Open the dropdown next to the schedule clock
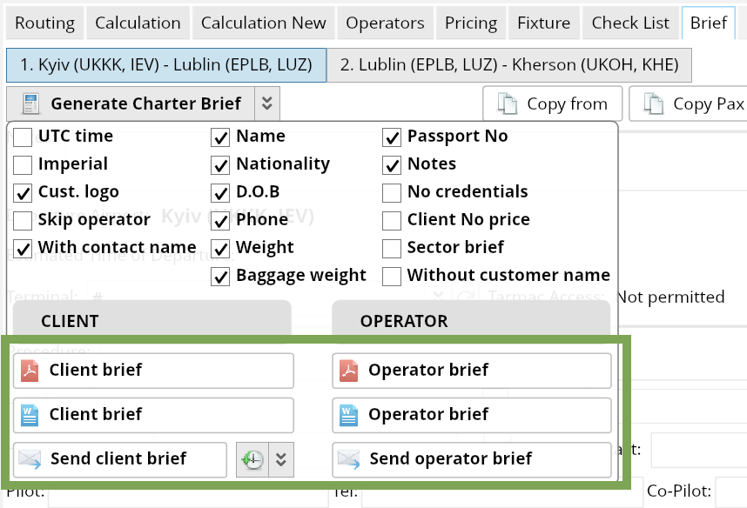Image resolution: width=747 pixels, height=508 pixels. (x=280, y=459)
